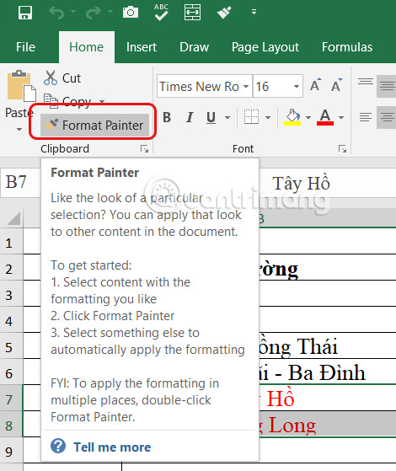Click the Format Painter button
This screenshot has width=396, height=471.
[x=94, y=125]
